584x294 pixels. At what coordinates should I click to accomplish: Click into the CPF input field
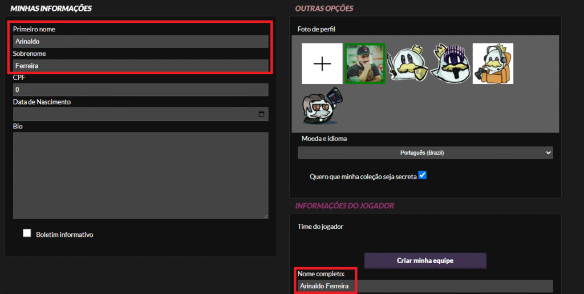141,90
